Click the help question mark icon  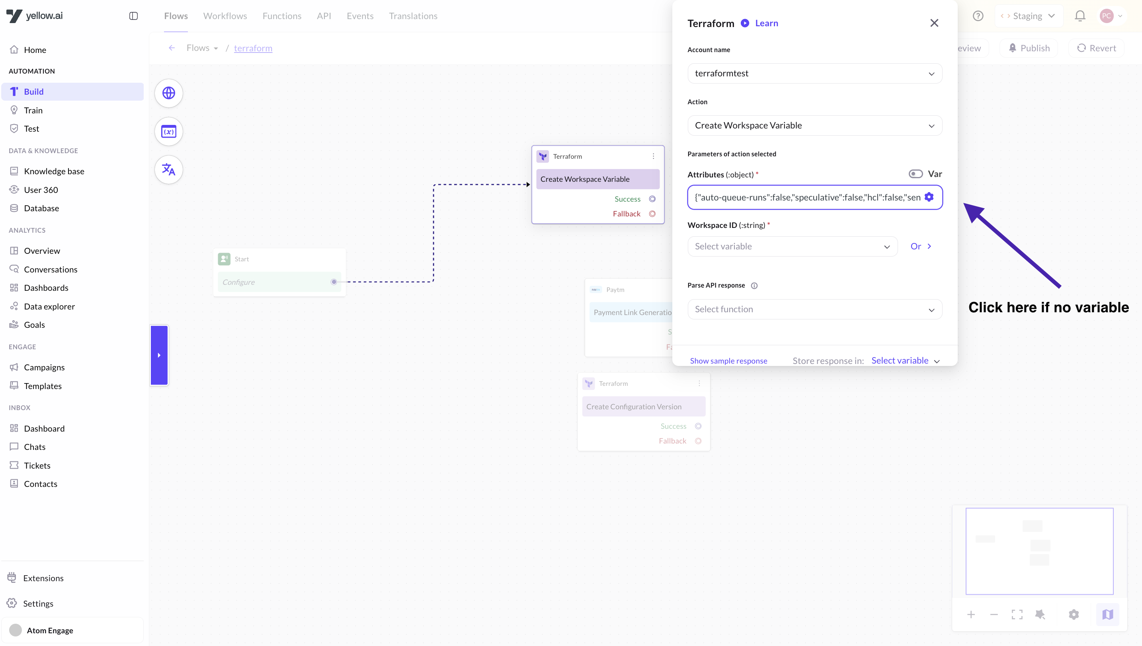(978, 16)
